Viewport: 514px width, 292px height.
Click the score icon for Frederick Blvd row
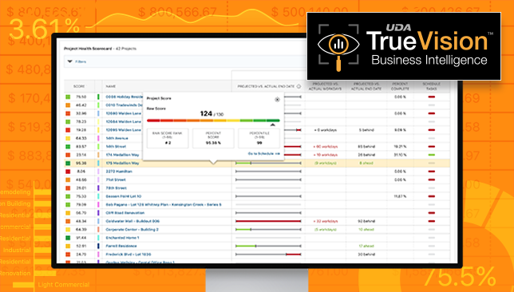pyautogui.click(x=68, y=255)
